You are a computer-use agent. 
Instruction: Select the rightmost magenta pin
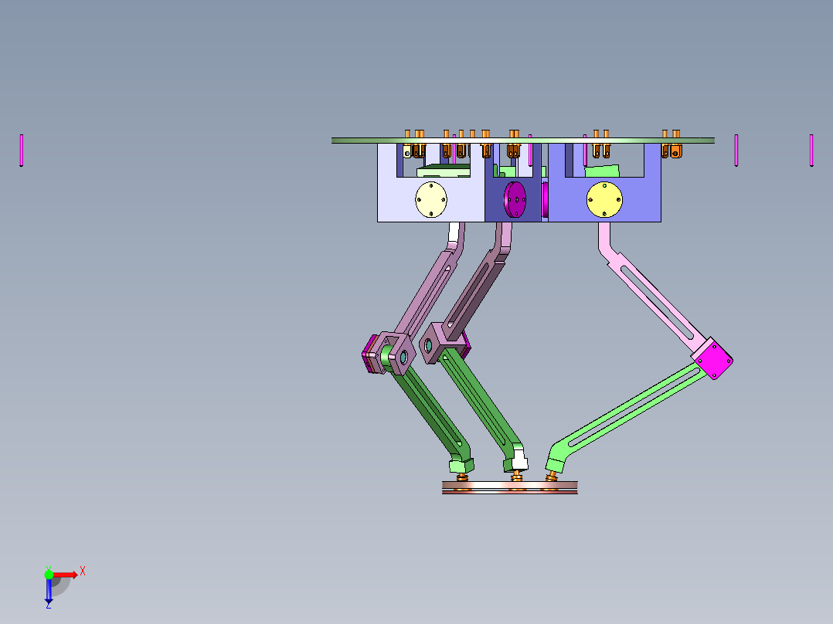(811, 151)
